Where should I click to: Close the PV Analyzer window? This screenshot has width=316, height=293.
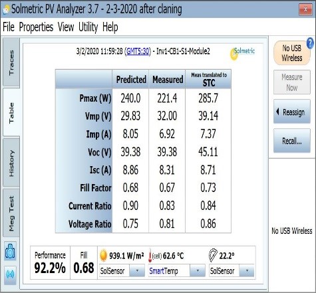[x=305, y=9]
